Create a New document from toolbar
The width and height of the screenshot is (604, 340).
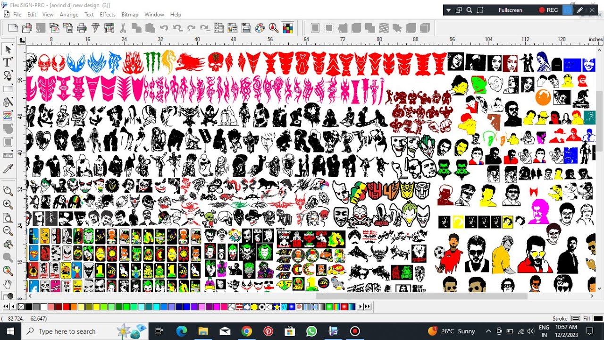click(x=13, y=28)
